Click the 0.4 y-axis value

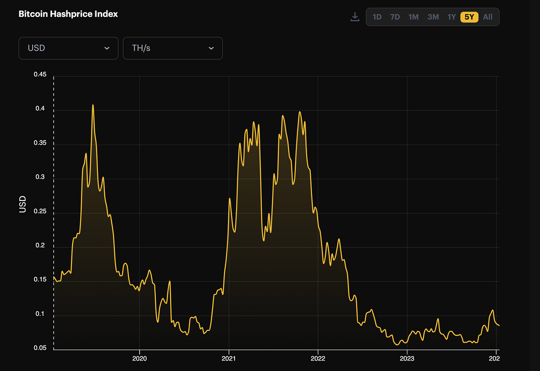coord(40,108)
